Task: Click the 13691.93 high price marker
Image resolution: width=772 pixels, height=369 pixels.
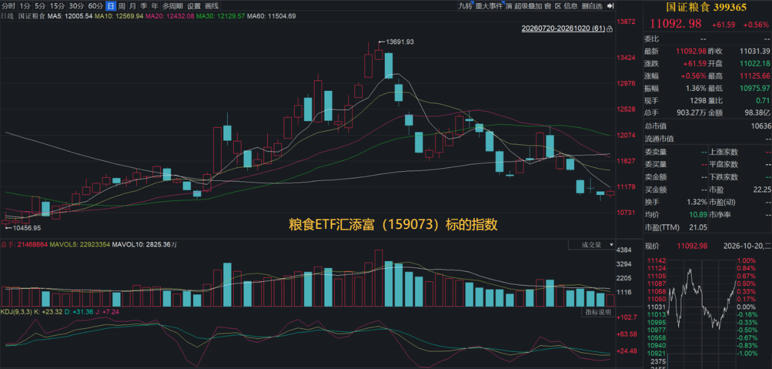Action: click(400, 41)
